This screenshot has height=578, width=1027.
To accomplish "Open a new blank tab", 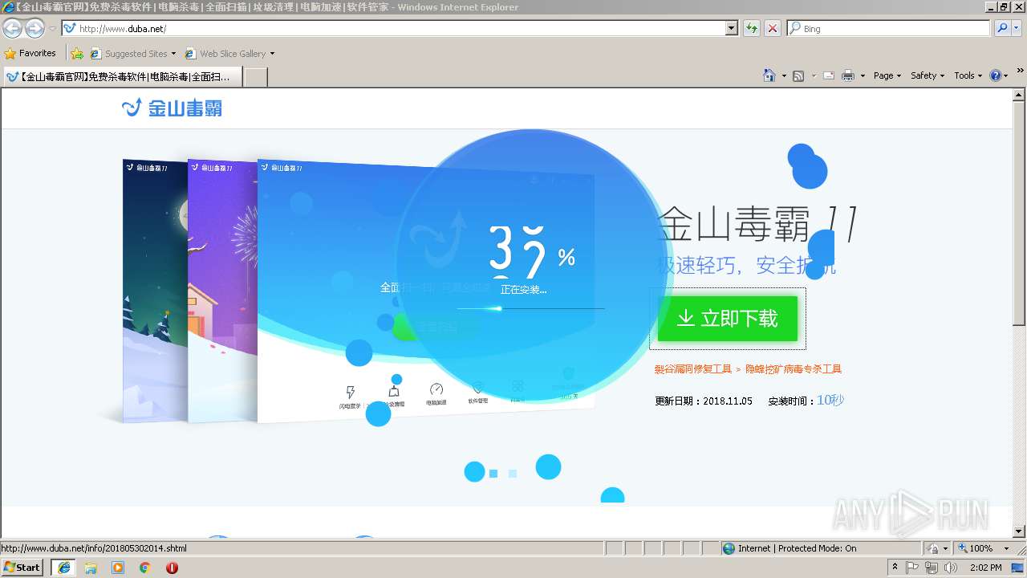I will pyautogui.click(x=255, y=77).
